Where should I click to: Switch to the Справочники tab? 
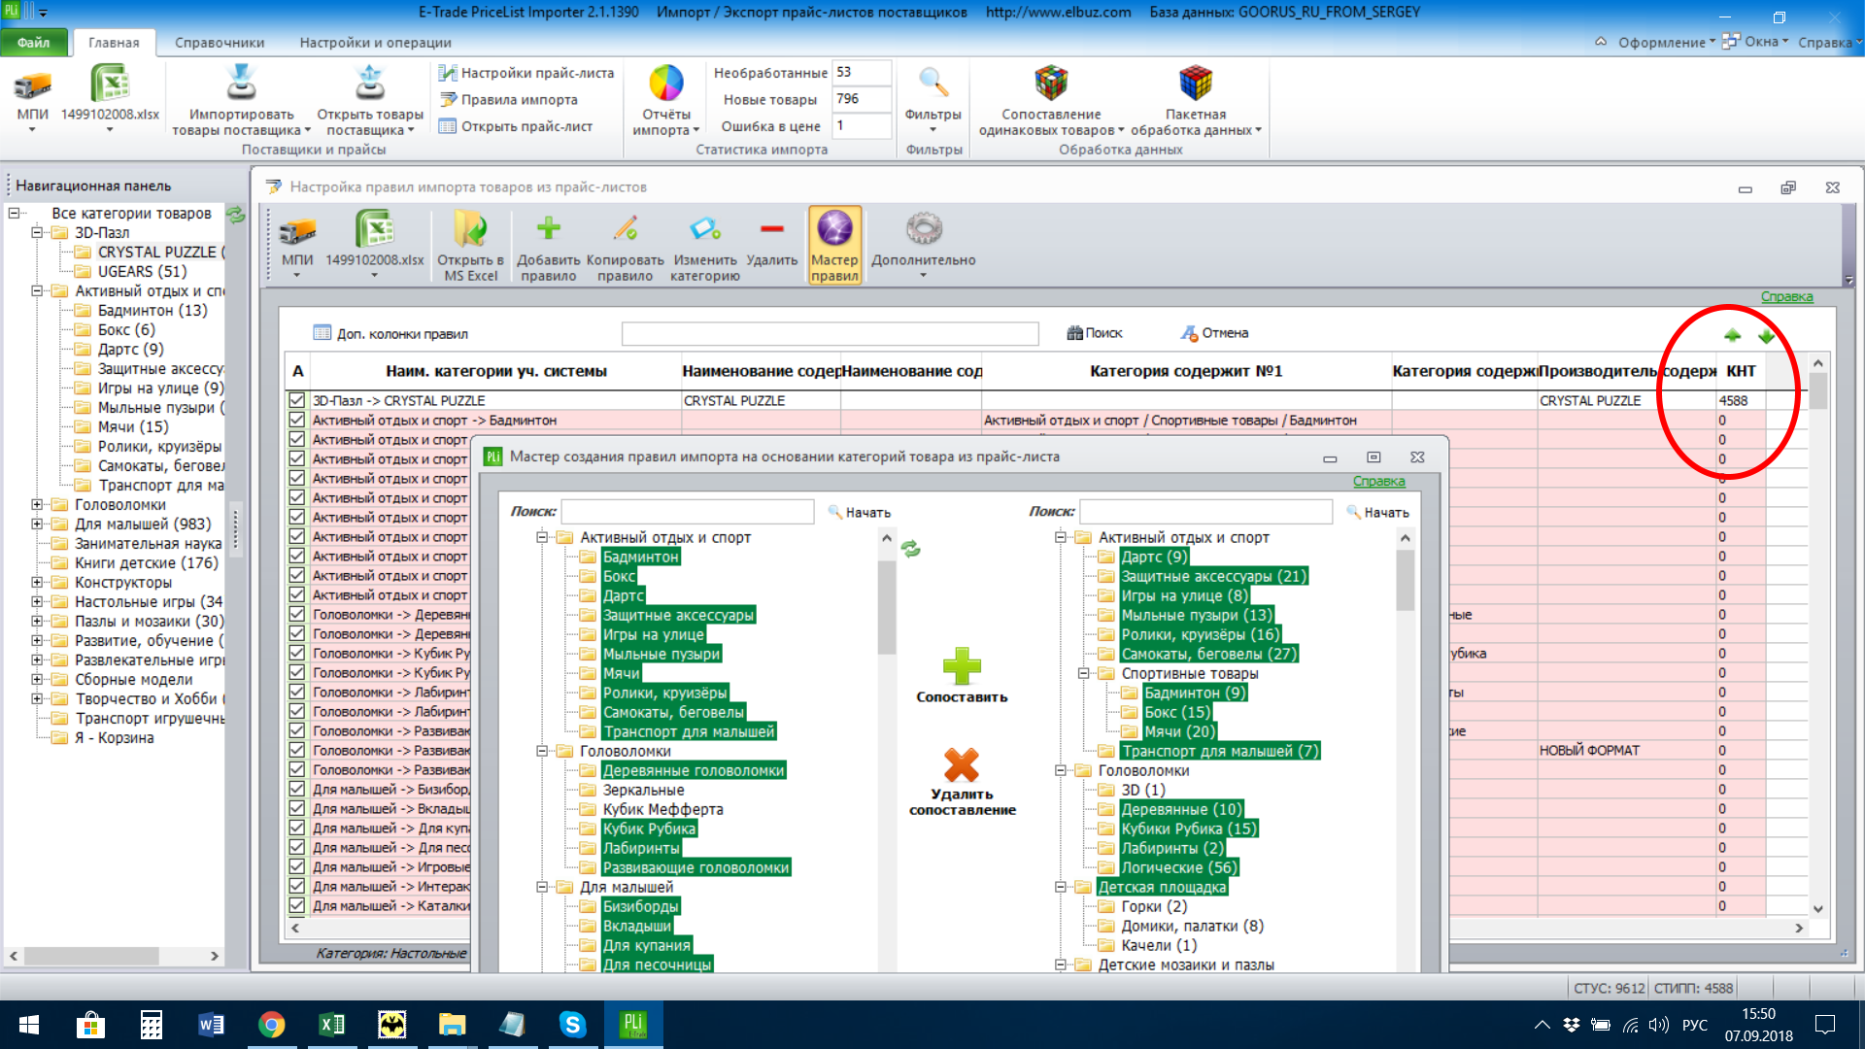coord(220,43)
